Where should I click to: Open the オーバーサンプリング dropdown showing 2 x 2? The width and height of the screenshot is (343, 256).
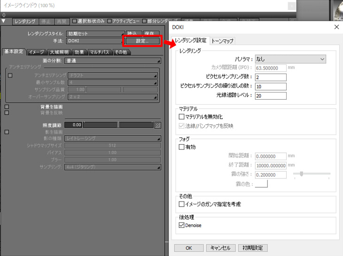113,97
